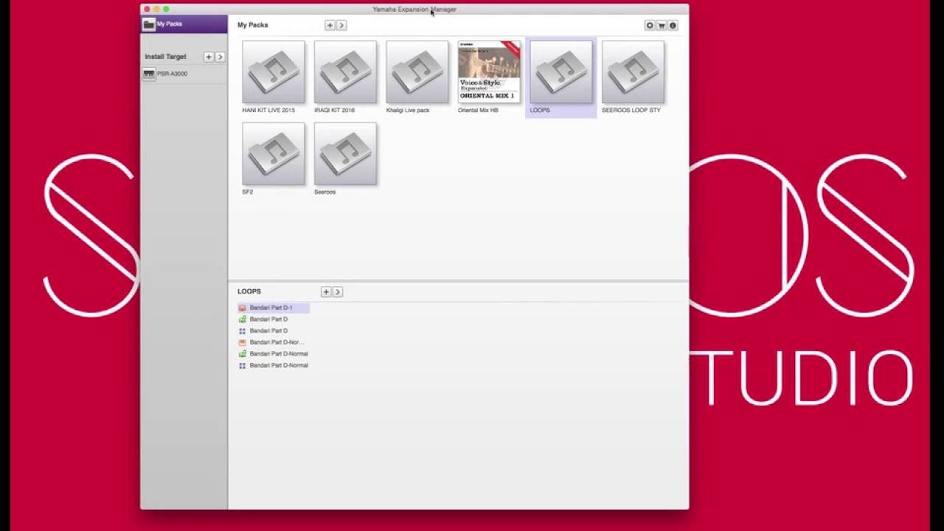944x531 pixels.
Task: Click the arrow button next to Install Target
Action: coord(220,57)
